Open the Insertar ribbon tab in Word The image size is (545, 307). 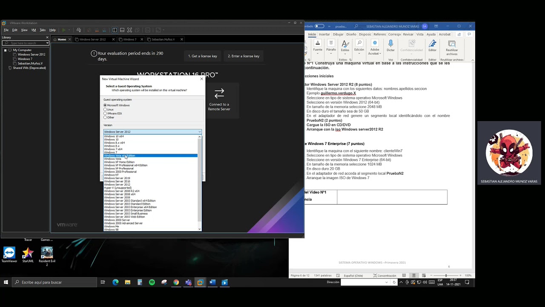pos(324,34)
